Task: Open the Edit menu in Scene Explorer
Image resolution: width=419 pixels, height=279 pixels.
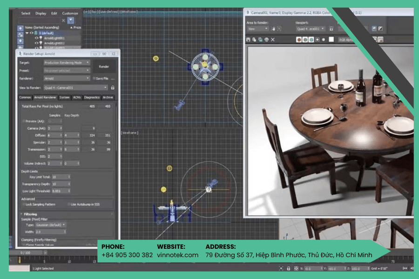Action: point(54,13)
